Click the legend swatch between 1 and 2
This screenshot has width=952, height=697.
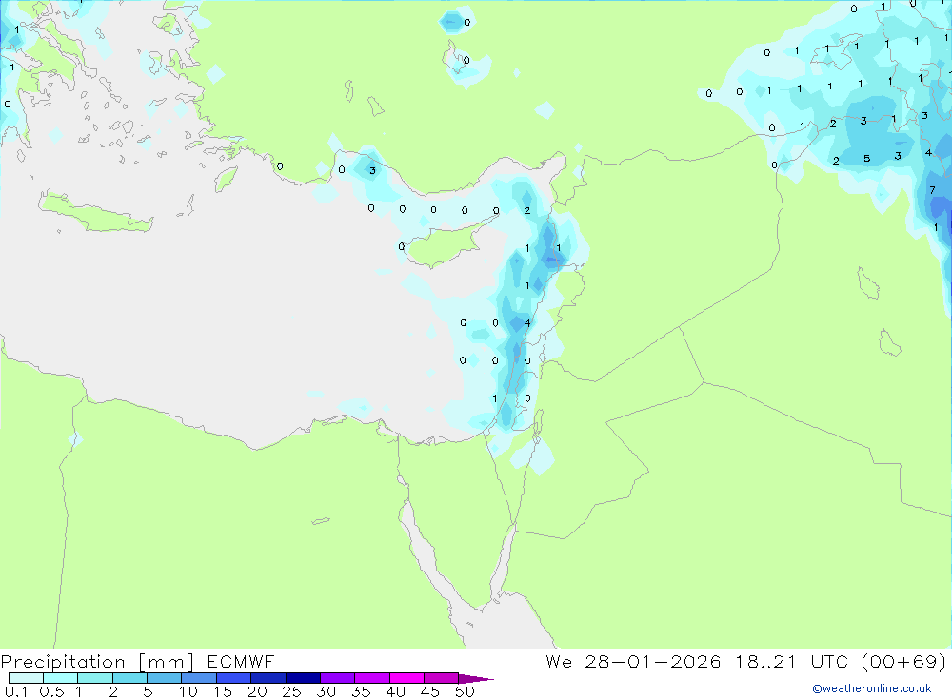click(x=94, y=678)
